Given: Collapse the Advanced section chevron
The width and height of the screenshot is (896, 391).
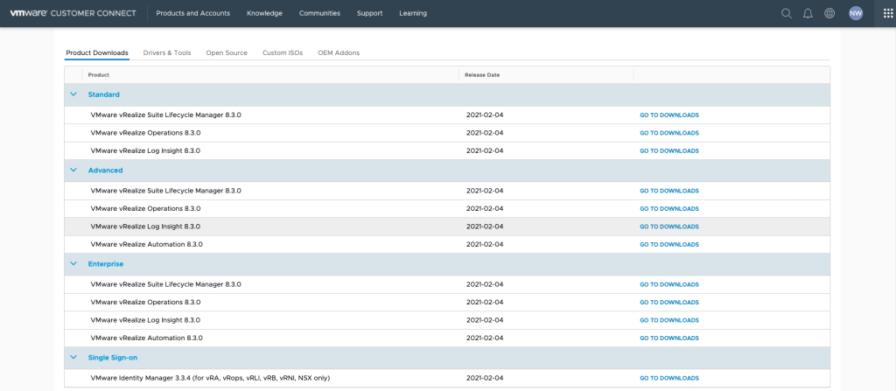Looking at the screenshot, I should pyautogui.click(x=73, y=171).
